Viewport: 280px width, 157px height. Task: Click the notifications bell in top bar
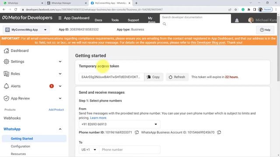pos(237,20)
